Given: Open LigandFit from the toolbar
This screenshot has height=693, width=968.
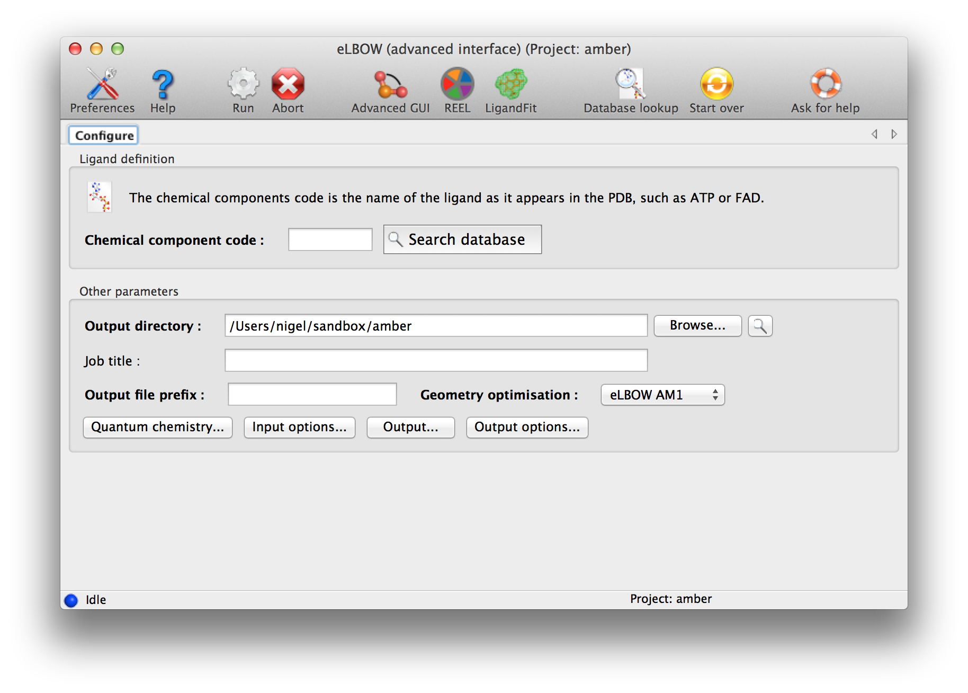Looking at the screenshot, I should pyautogui.click(x=510, y=85).
